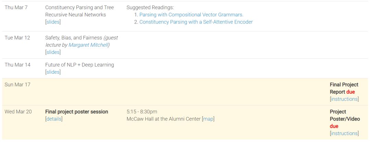Click the Wed Mar 20 date cell
Image resolution: width=370 pixels, height=143 pixels.
coord(18,112)
